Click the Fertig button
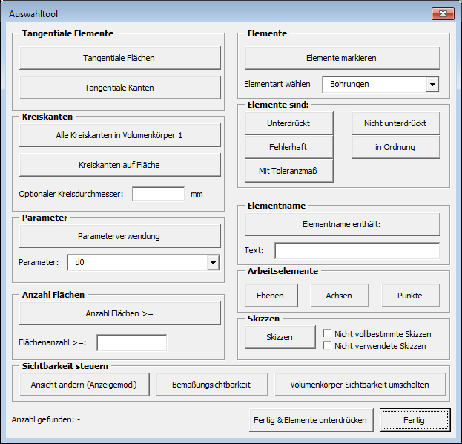The image size is (462, 444). point(415,420)
